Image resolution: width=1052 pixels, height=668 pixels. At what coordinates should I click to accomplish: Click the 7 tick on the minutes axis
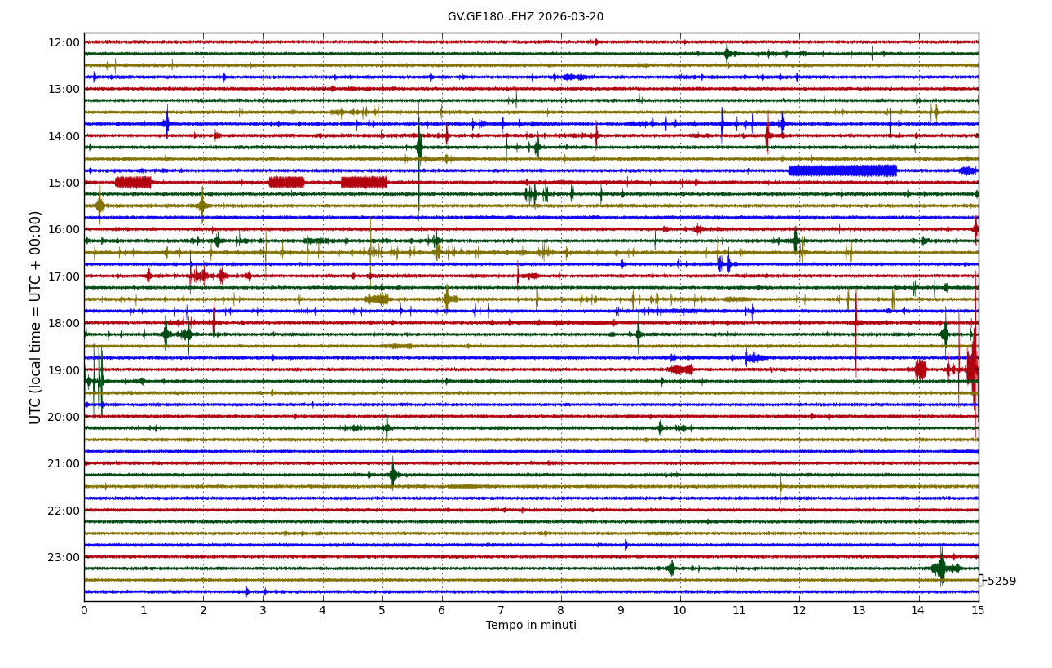click(x=502, y=610)
